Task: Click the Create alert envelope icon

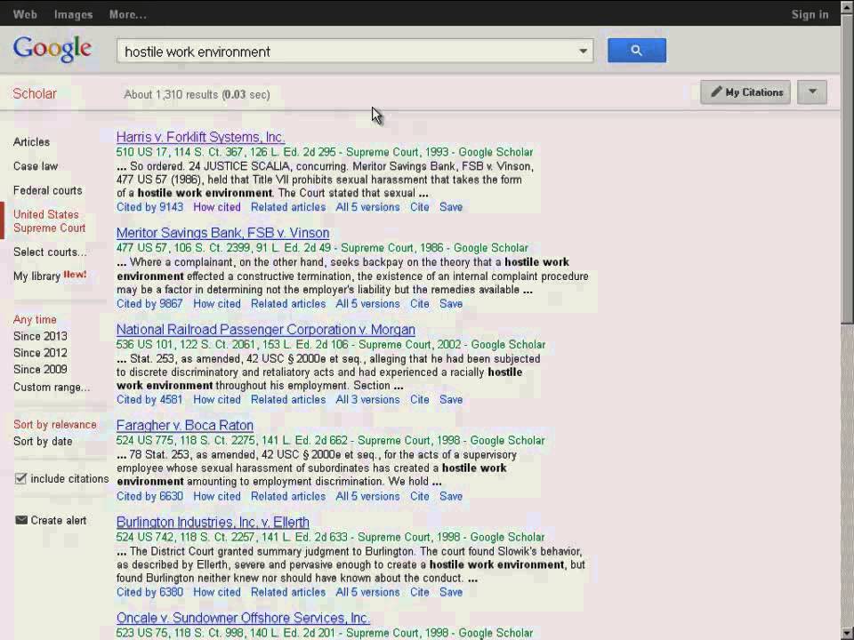Action: [x=21, y=520]
